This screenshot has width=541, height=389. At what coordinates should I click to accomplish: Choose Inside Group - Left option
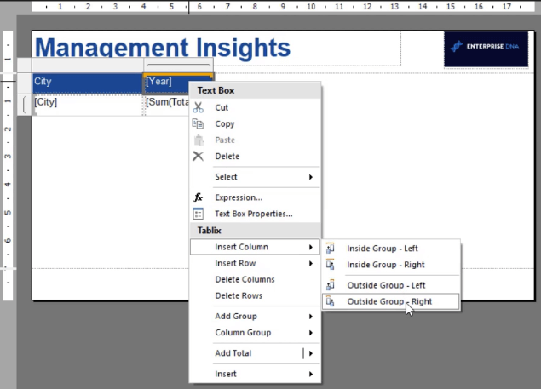[391, 249]
